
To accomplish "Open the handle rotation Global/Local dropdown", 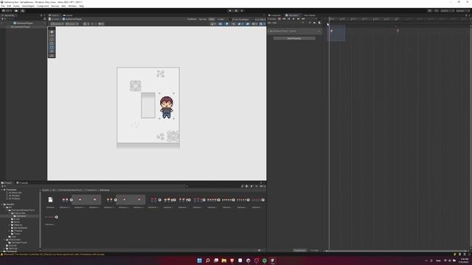I will [x=72, y=24].
